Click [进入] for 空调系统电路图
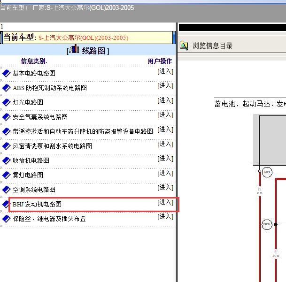The height and width of the screenshot is (282, 286). pyautogui.click(x=165, y=188)
